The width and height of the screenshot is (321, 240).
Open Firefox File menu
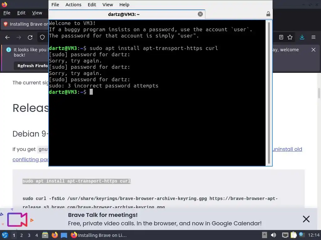7,13
